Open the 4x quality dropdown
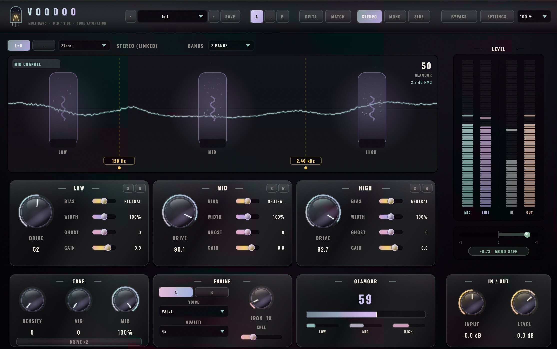 194,331
